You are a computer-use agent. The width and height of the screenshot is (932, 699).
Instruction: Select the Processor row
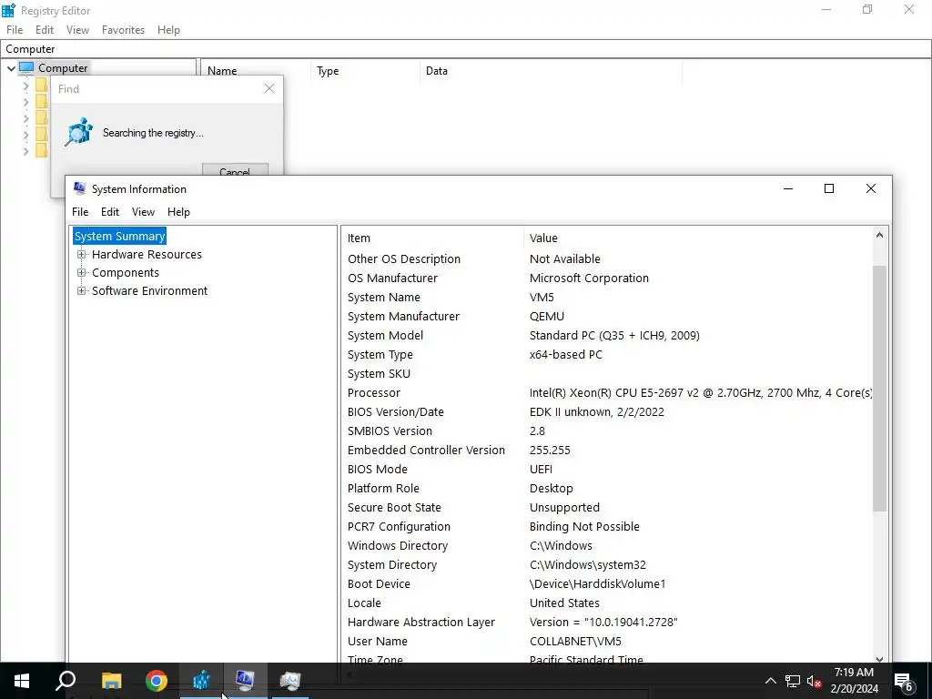coord(606,393)
